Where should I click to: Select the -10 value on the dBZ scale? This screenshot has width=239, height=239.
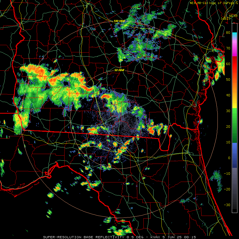tap(227, 173)
